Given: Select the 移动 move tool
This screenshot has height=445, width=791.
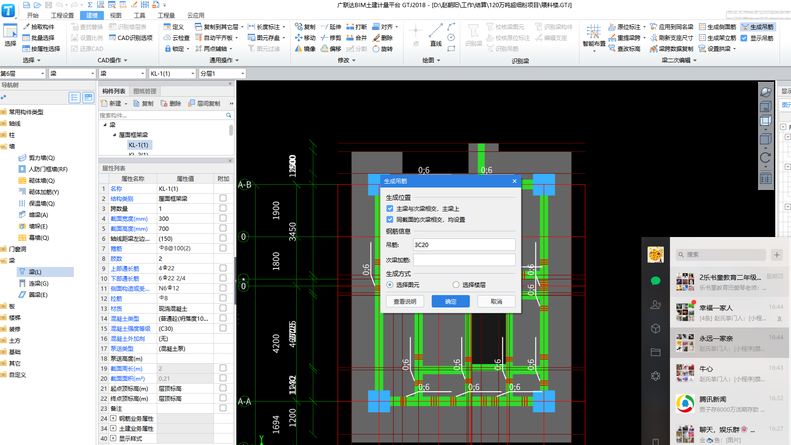Looking at the screenshot, I should coord(305,38).
